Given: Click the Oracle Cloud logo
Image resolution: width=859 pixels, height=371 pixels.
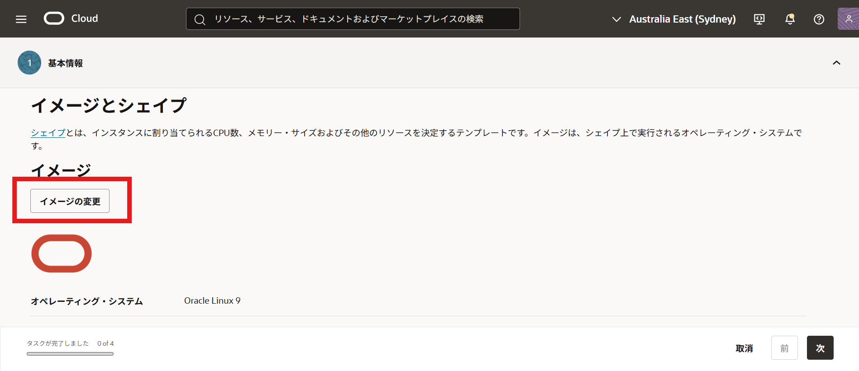Looking at the screenshot, I should pos(71,19).
